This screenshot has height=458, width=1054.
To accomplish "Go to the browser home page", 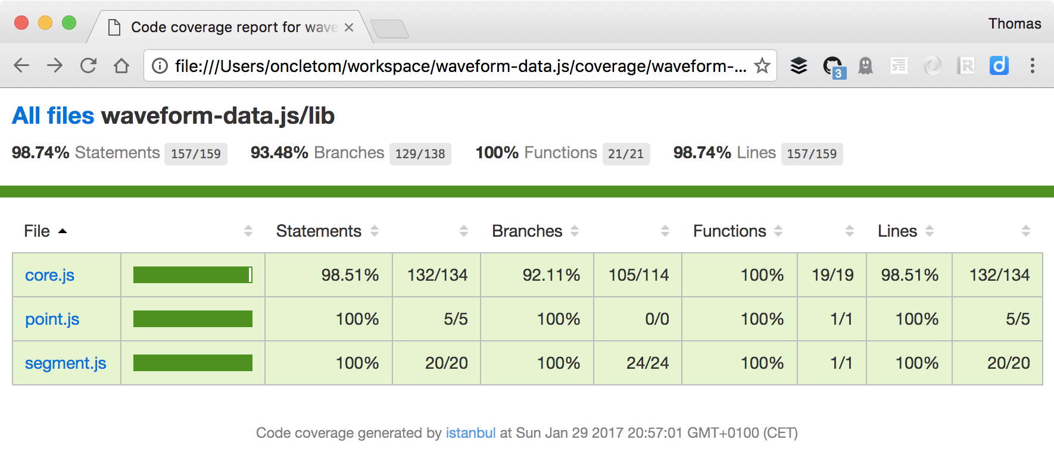I will point(121,65).
